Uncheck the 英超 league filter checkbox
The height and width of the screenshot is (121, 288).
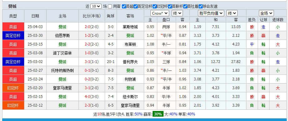coord(124,7)
